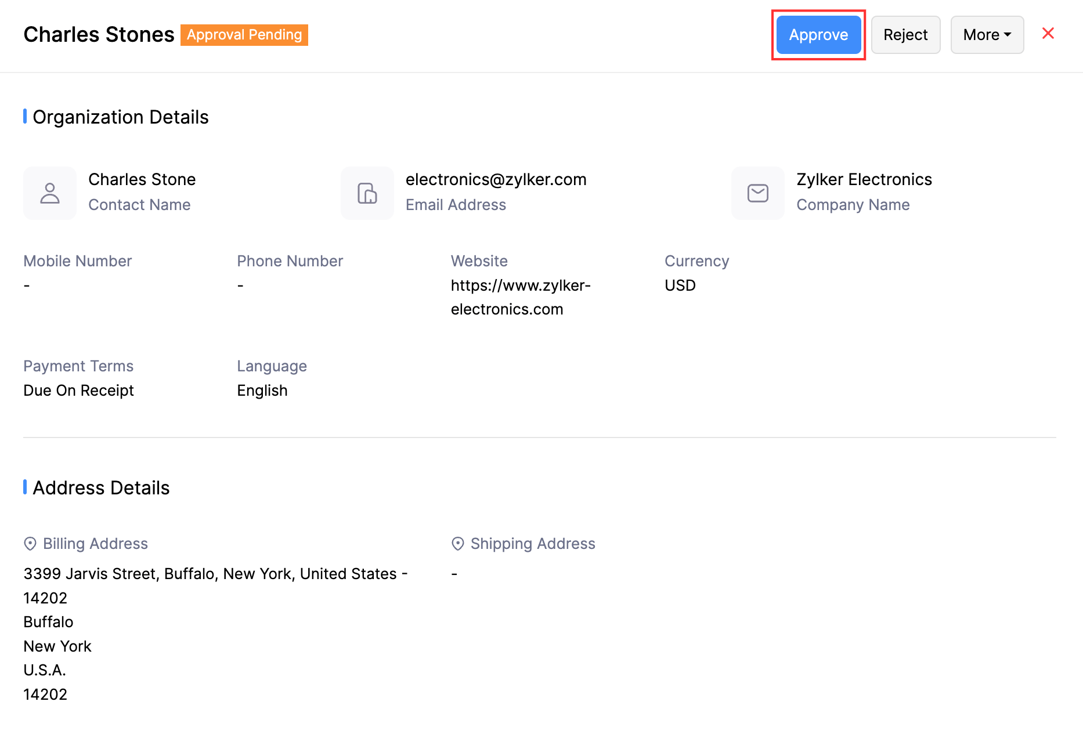Screen dimensions: 1083x752
Task: Click the Billing Address location pin icon
Action: (x=30, y=544)
